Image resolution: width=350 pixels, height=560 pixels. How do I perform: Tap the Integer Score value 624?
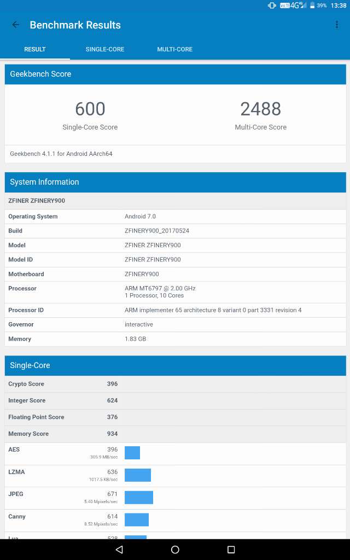112,401
